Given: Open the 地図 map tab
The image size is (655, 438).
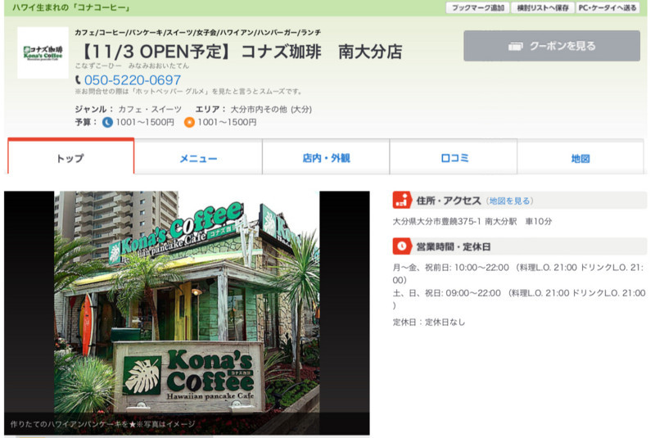Looking at the screenshot, I should (x=580, y=157).
